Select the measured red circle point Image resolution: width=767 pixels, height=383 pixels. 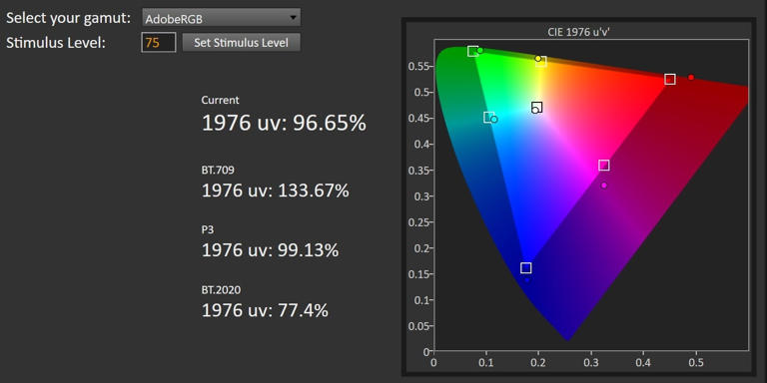pos(691,77)
